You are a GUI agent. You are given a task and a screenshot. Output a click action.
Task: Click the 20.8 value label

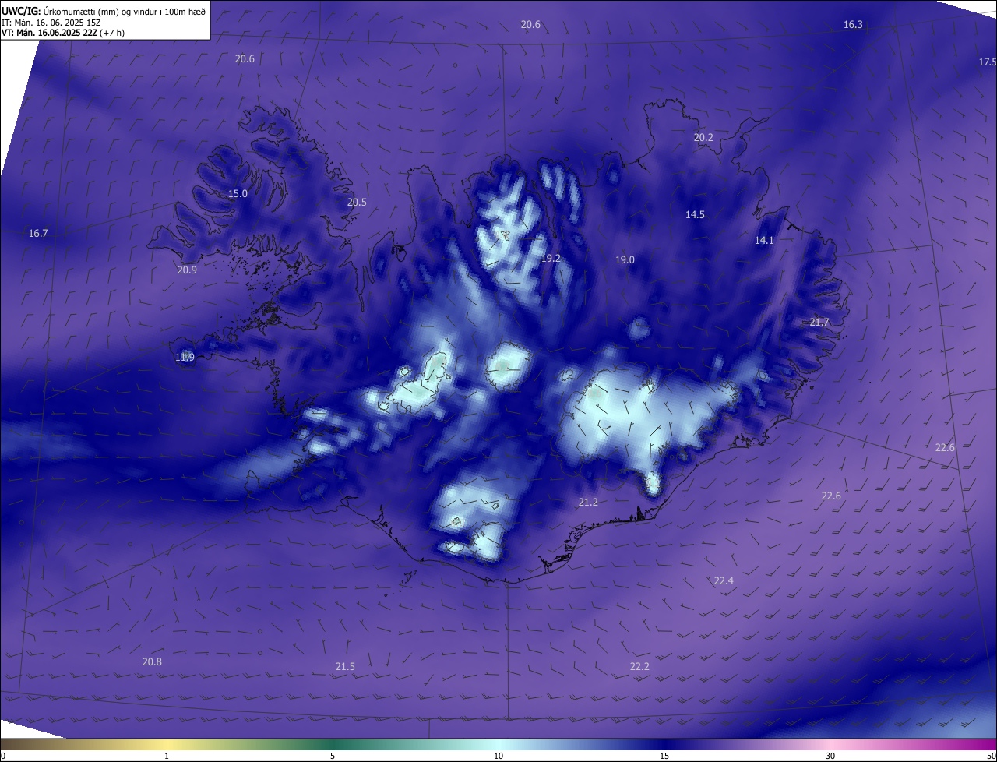(152, 662)
